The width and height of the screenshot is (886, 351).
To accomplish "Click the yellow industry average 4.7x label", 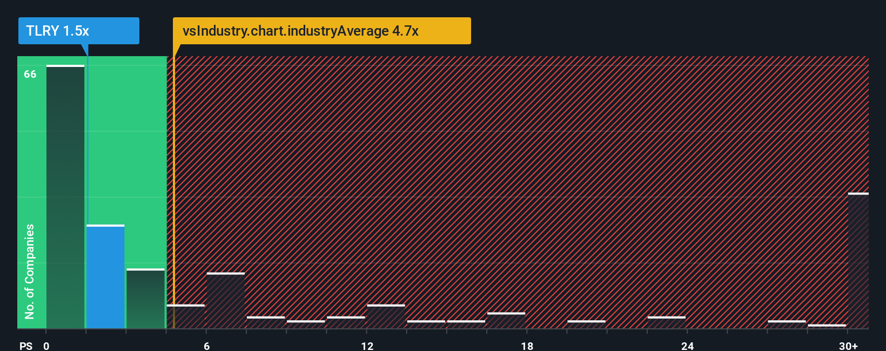I will [321, 31].
